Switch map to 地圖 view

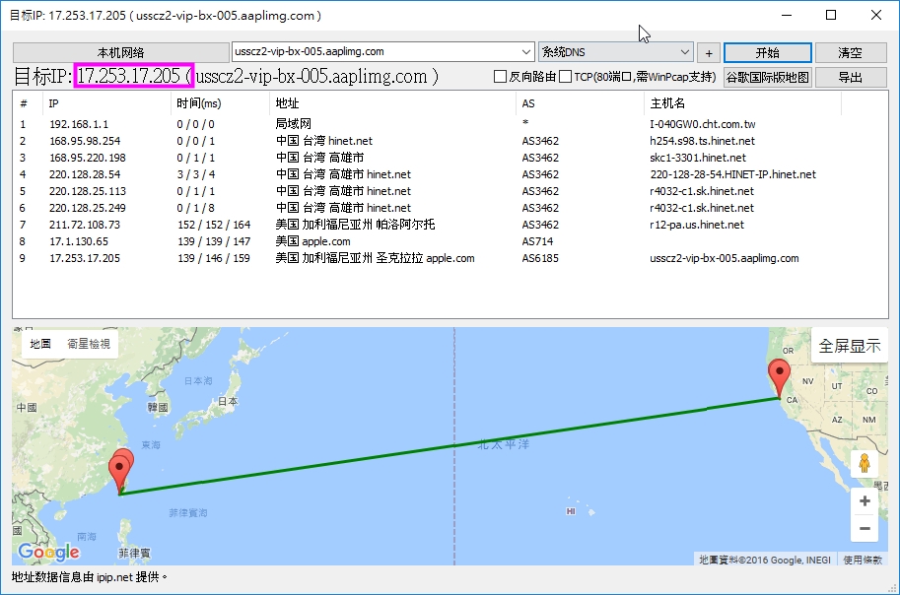point(40,344)
